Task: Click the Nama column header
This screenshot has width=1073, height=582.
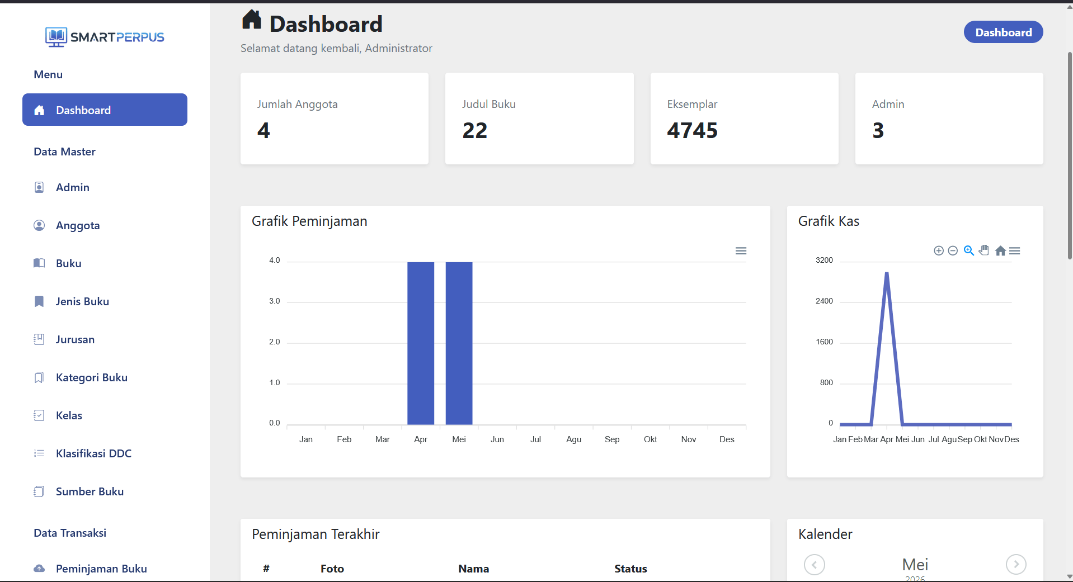Action: click(x=473, y=569)
